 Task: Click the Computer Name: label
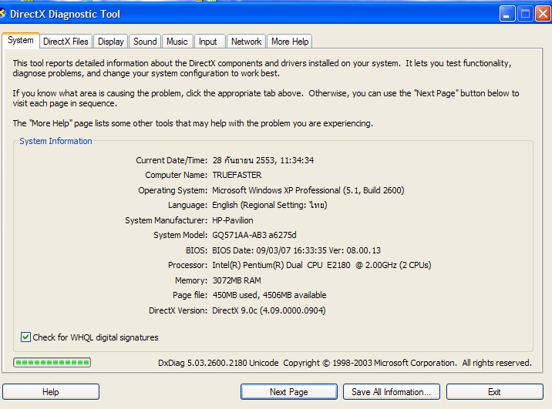tap(176, 175)
